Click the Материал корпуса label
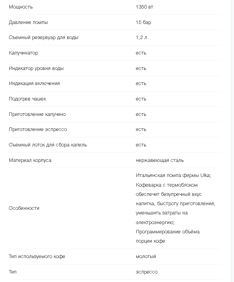This screenshot has height=282, width=234. tap(30, 160)
